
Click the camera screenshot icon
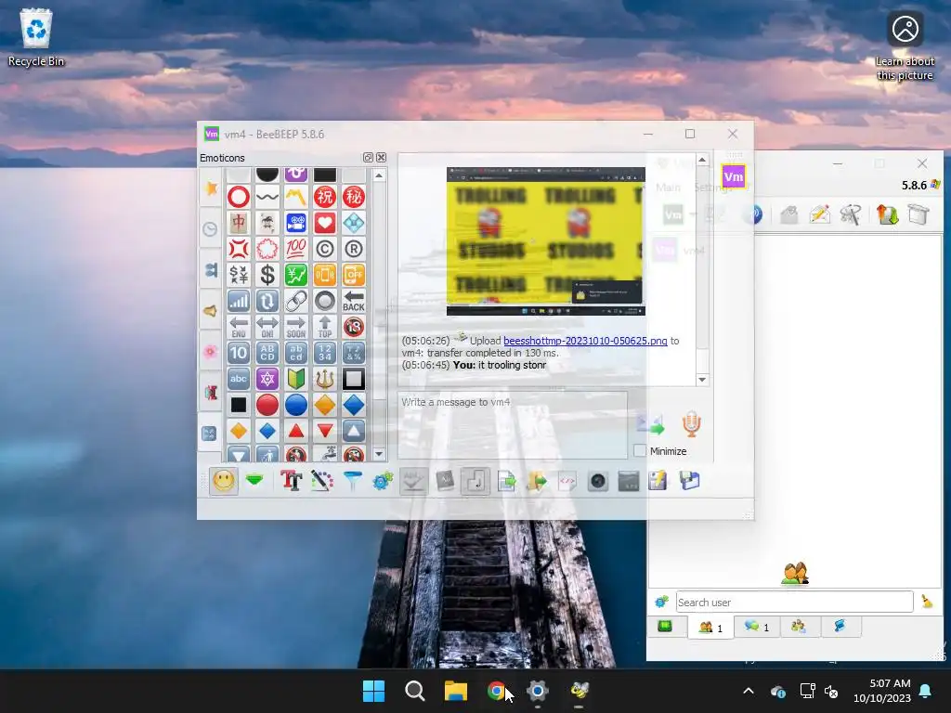598,482
